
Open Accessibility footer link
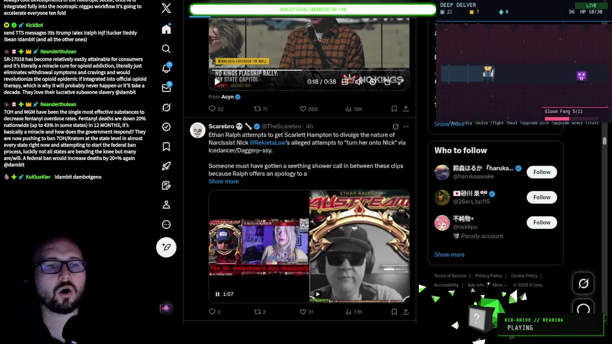tap(446, 285)
